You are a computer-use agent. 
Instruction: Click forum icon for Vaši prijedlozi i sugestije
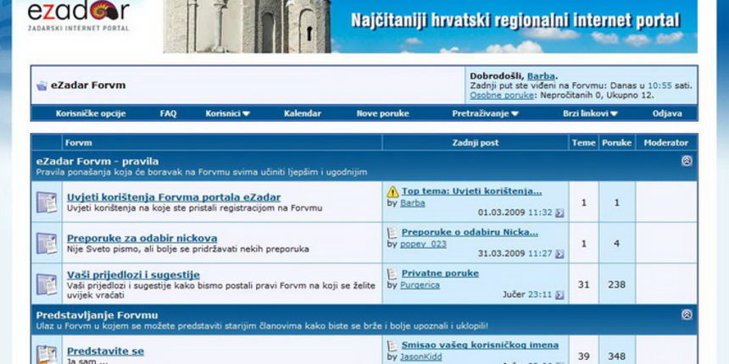[x=47, y=284]
